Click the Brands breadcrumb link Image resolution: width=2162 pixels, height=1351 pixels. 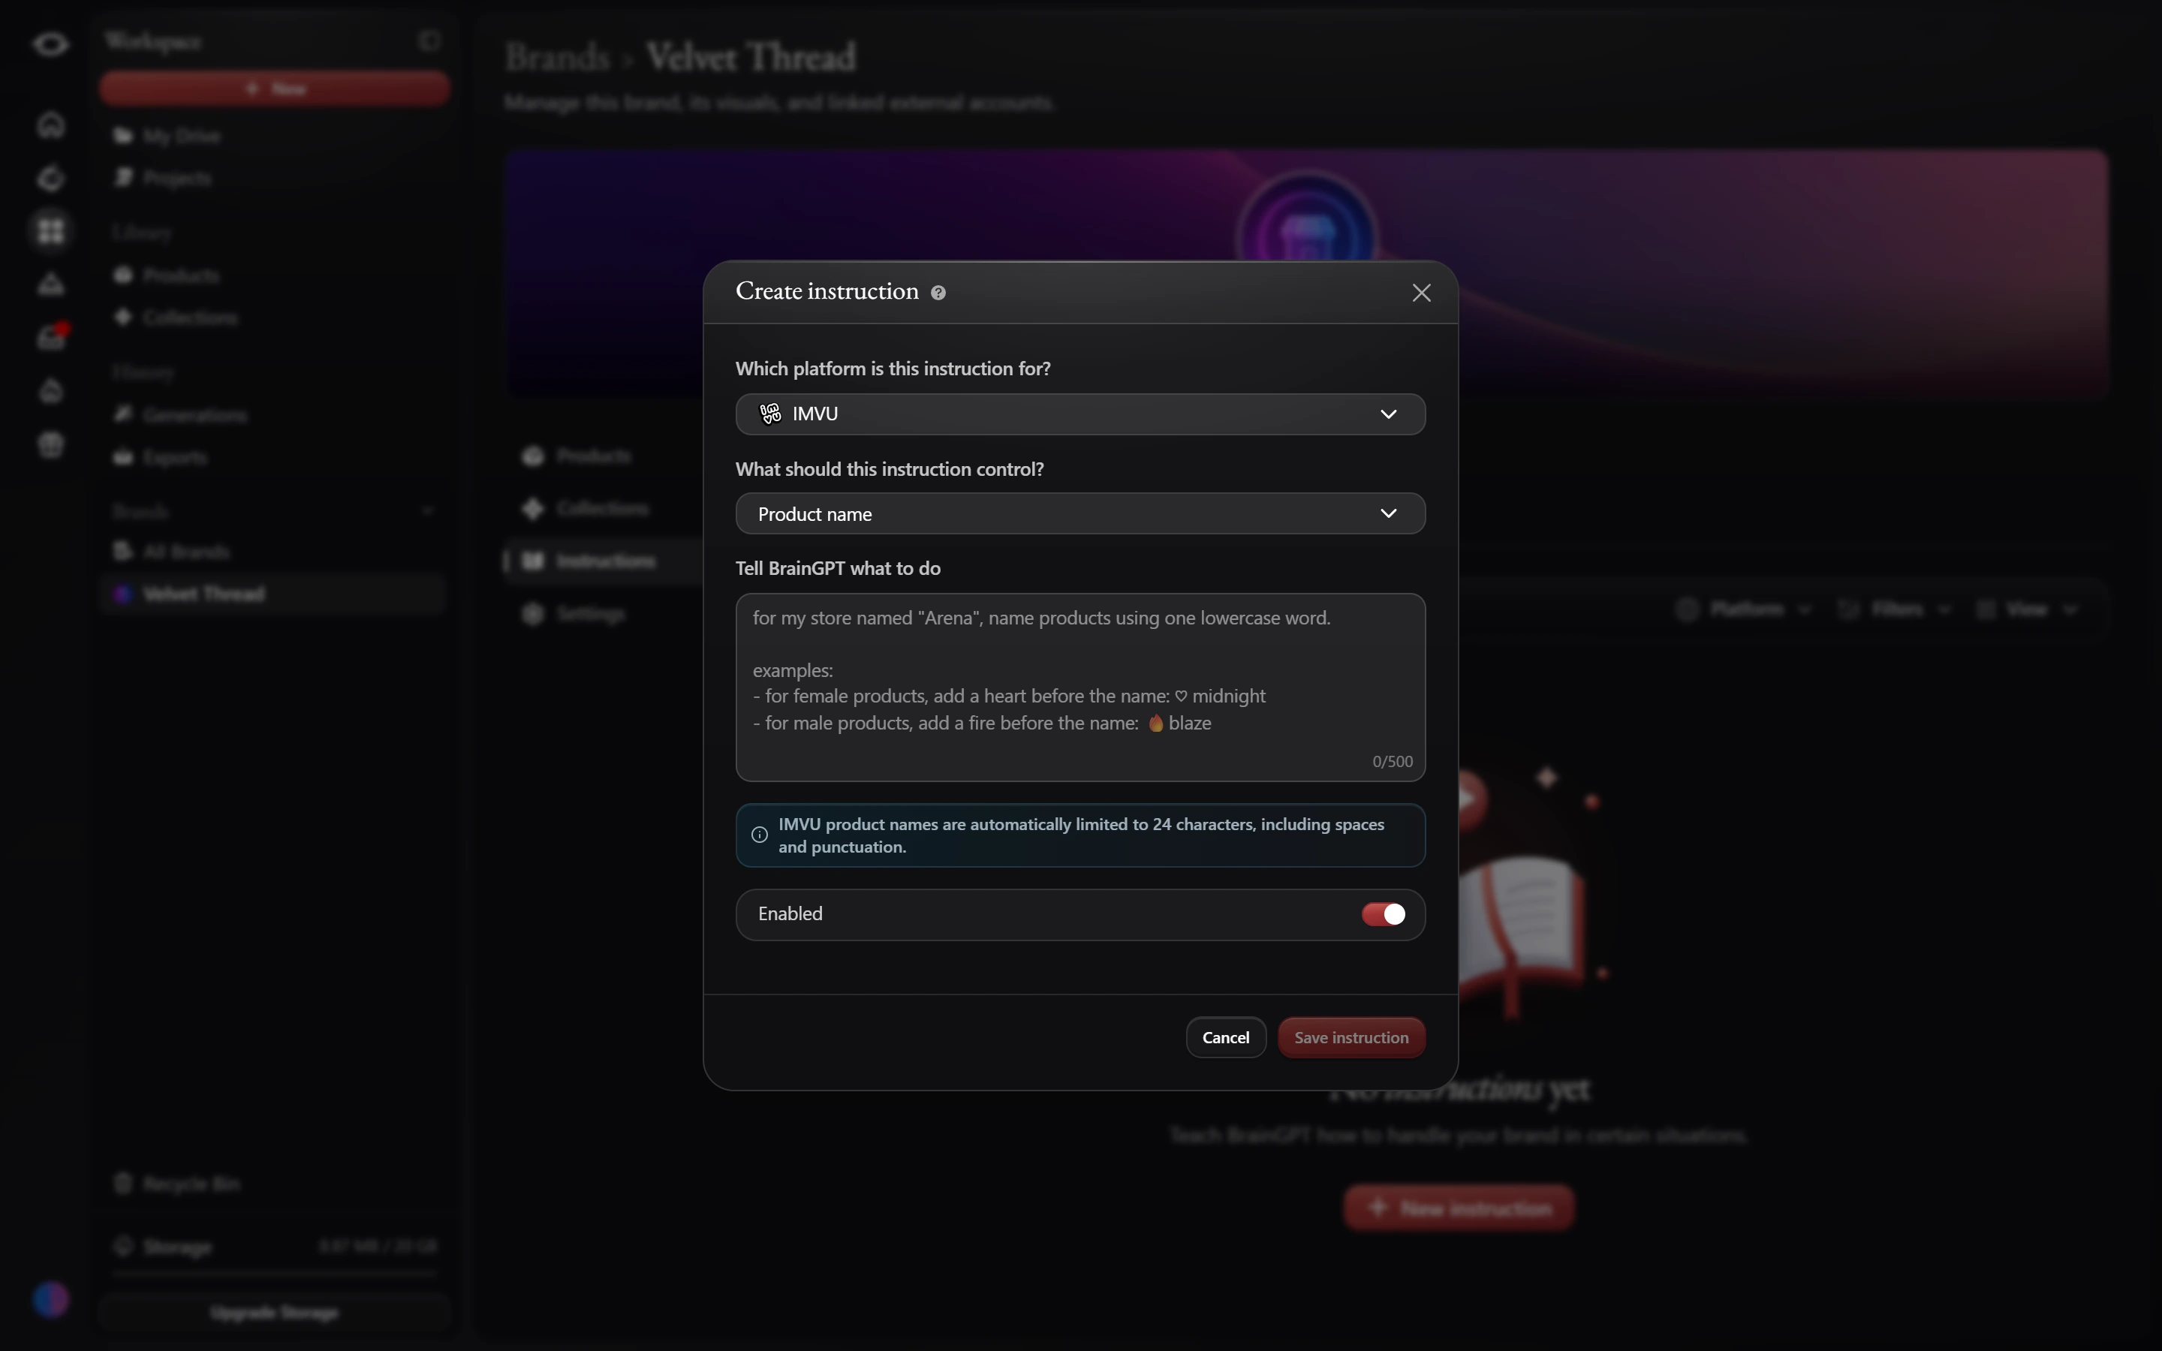pos(558,57)
